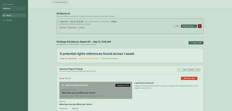This screenshot has width=232, height=111.
Task: Select the Report #1 — Sep 12 title
Action: tap(72, 22)
